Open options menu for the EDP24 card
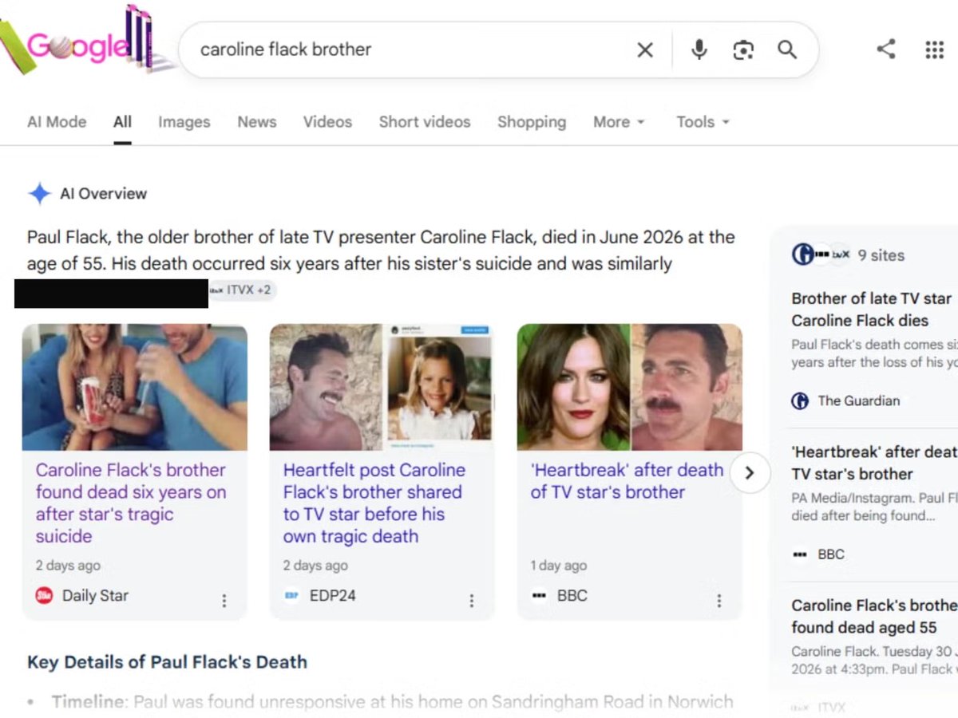The width and height of the screenshot is (958, 718). (x=472, y=601)
